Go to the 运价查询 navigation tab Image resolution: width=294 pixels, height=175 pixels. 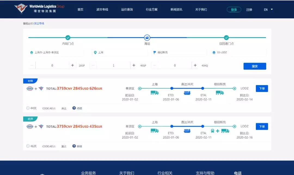coord(127,10)
